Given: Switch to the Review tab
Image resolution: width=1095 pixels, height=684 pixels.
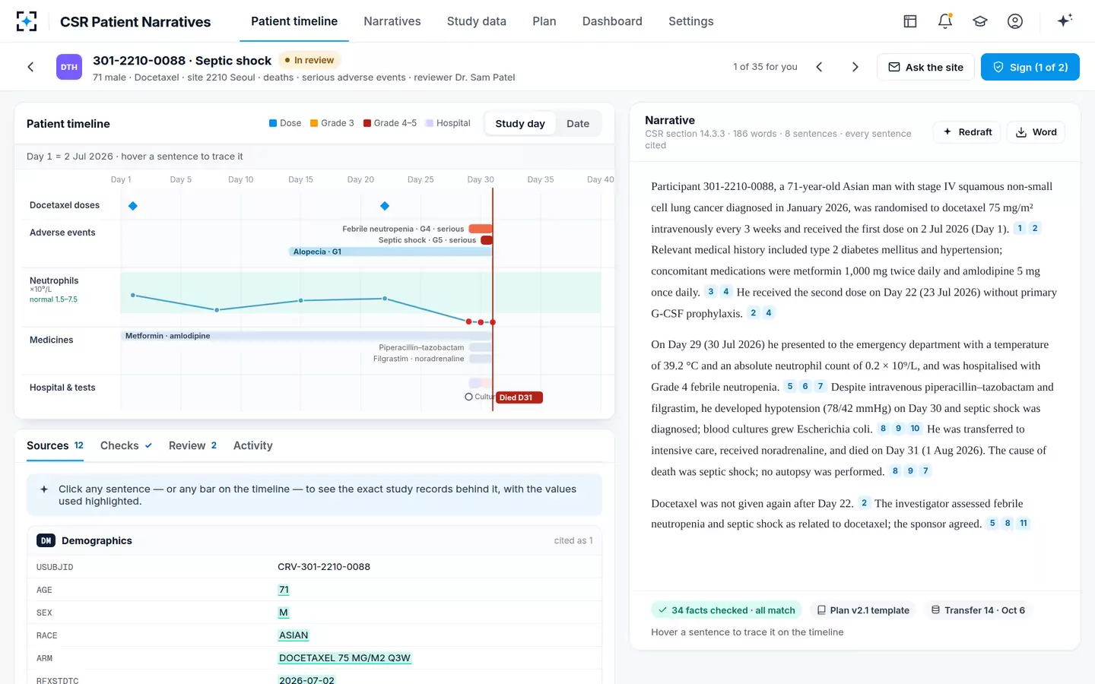Looking at the screenshot, I should pyautogui.click(x=193, y=445).
